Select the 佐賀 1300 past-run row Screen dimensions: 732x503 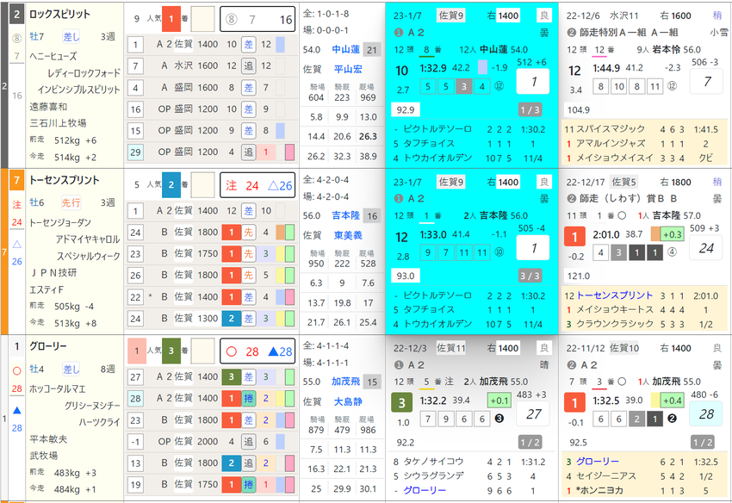pos(212,319)
